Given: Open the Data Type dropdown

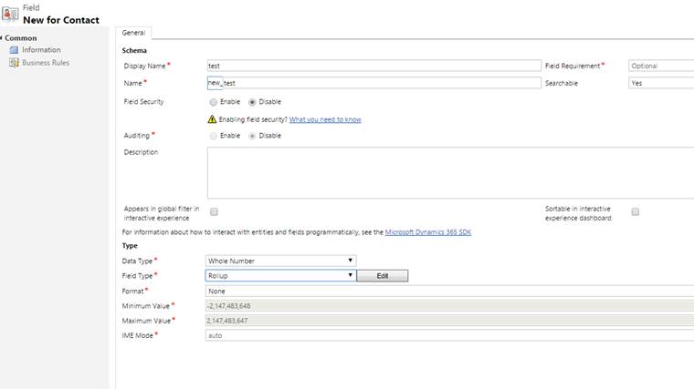Looking at the screenshot, I should [280, 261].
